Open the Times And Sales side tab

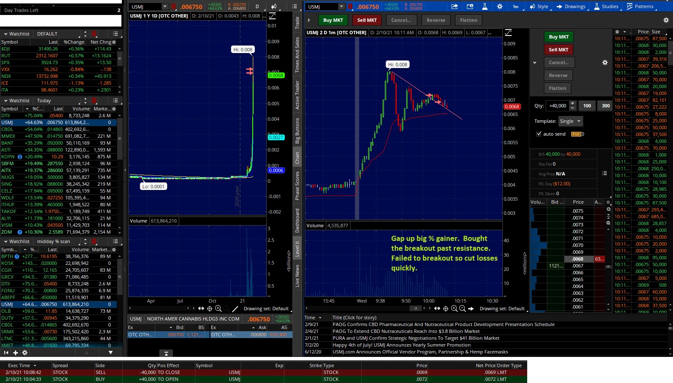297,55
